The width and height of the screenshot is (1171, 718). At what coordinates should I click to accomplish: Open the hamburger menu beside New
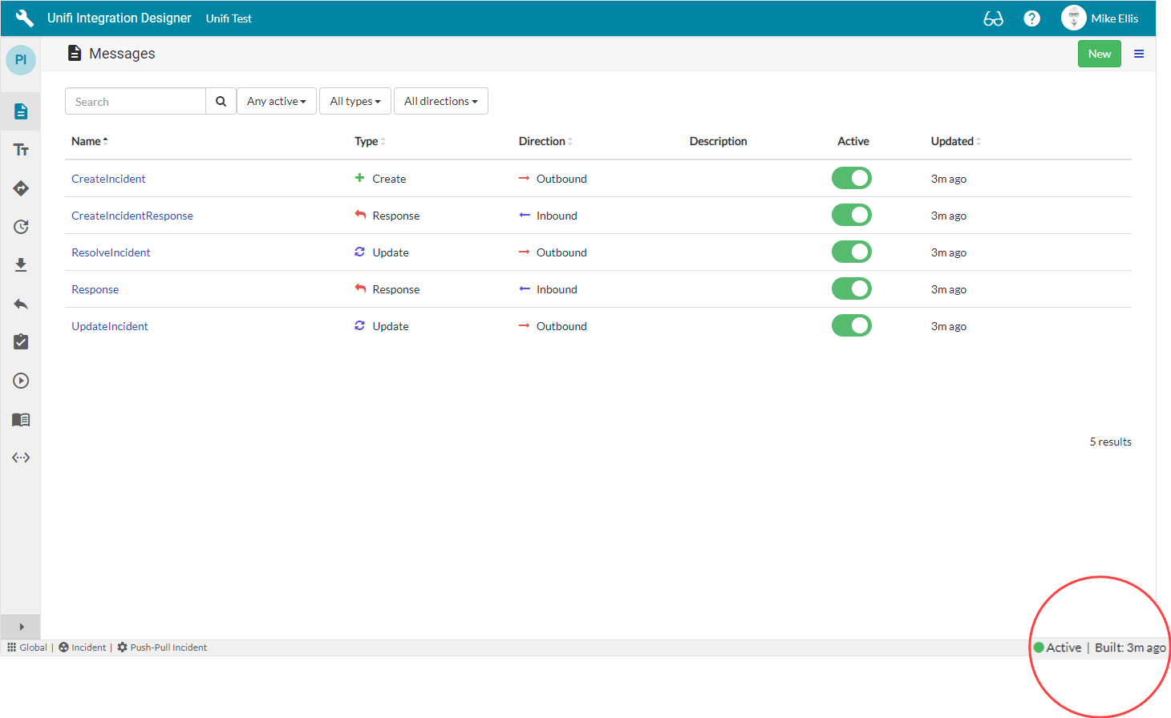click(1138, 54)
